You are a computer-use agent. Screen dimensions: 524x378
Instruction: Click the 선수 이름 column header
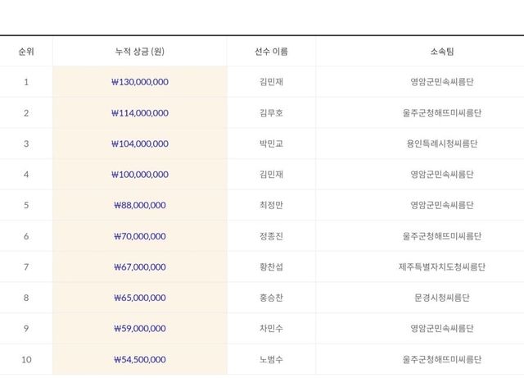(272, 52)
